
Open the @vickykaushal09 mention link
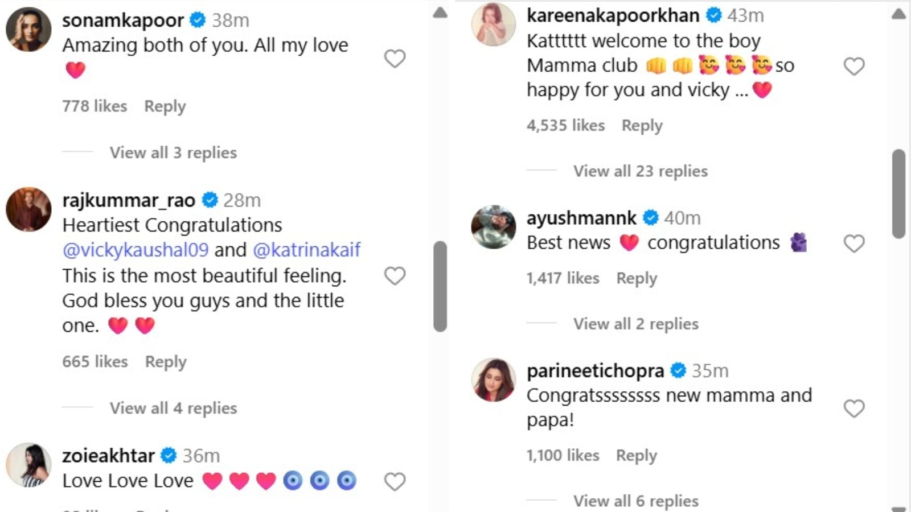coord(136,250)
